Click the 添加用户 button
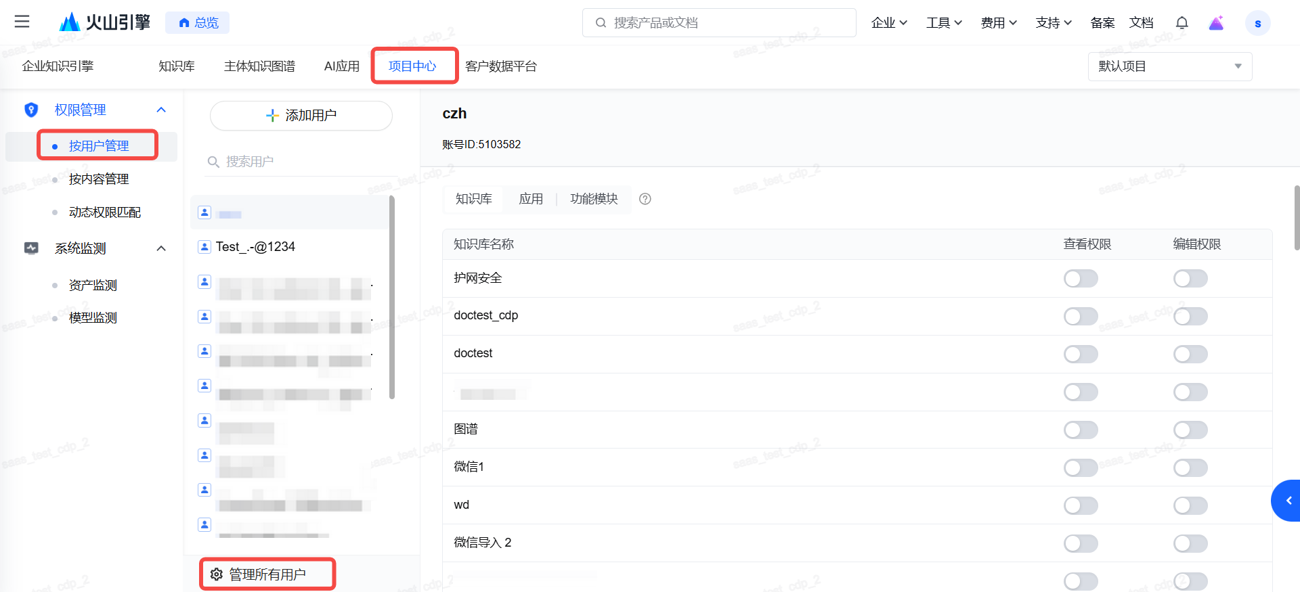The image size is (1300, 592). pos(301,116)
